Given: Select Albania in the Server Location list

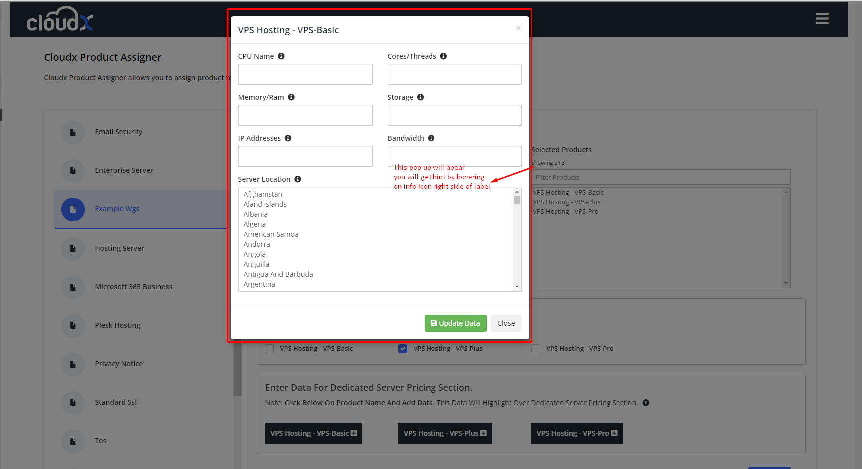Looking at the screenshot, I should point(255,214).
